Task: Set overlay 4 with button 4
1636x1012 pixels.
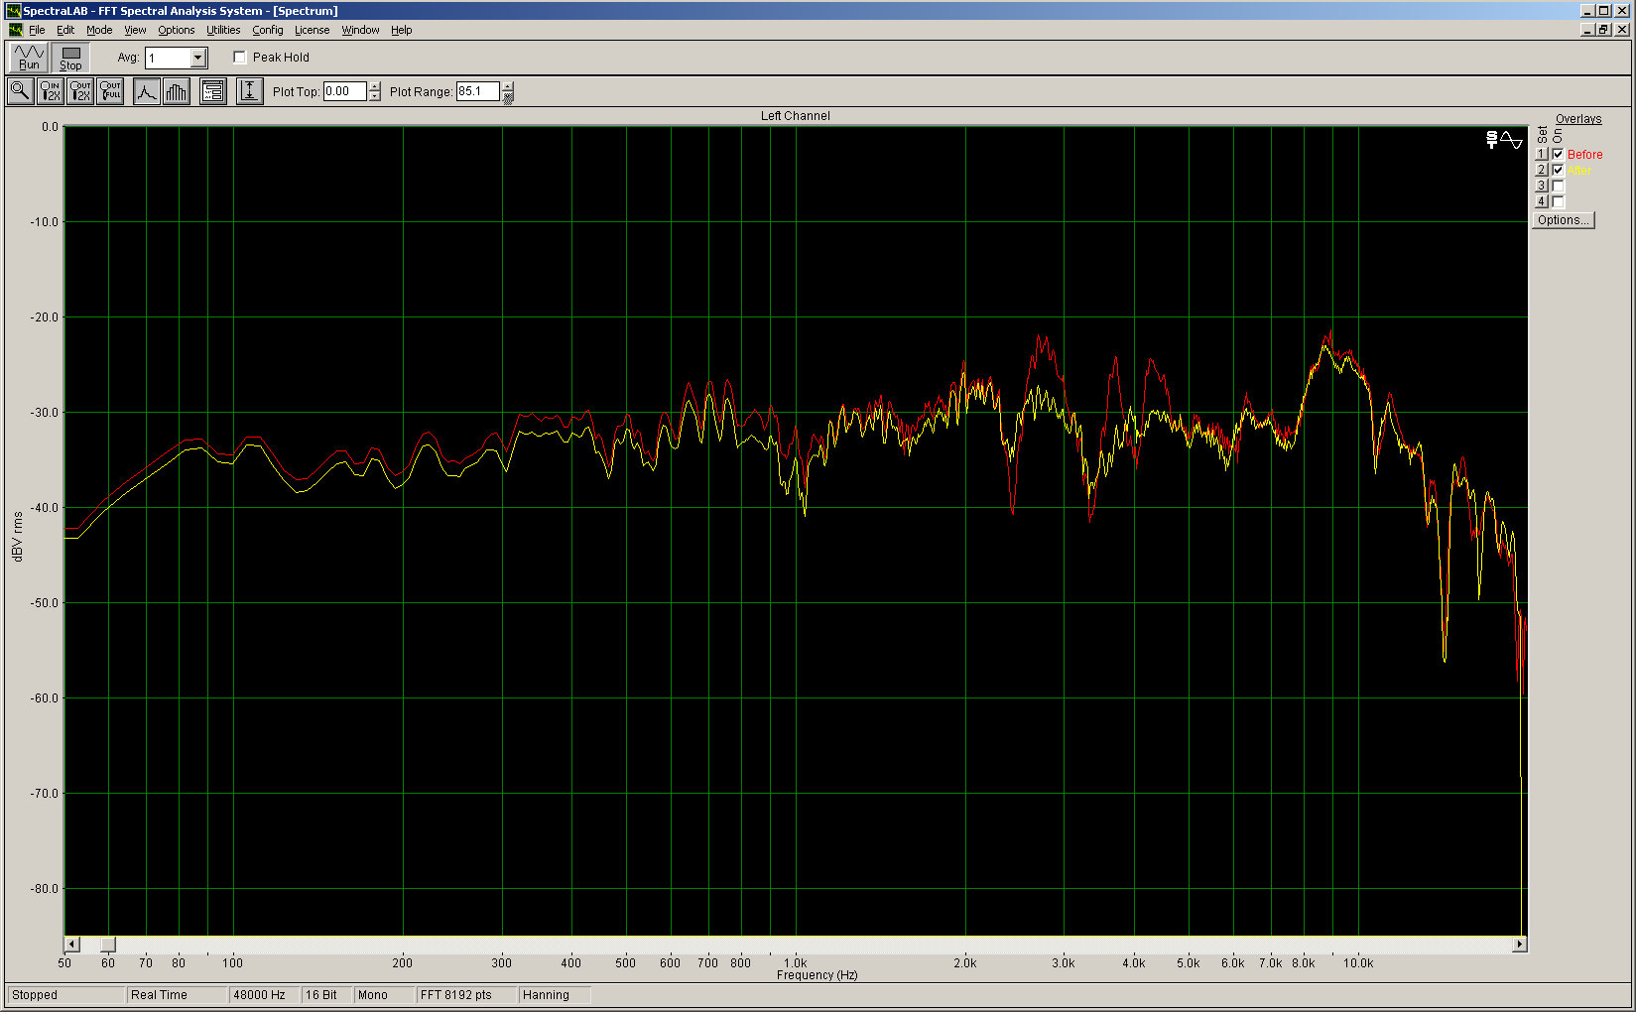Action: point(1542,201)
